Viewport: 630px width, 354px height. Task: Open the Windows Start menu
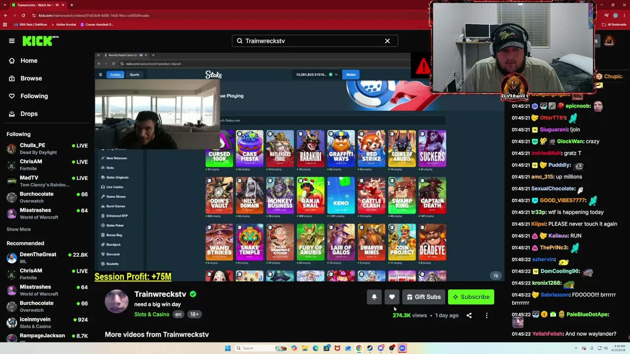227,348
